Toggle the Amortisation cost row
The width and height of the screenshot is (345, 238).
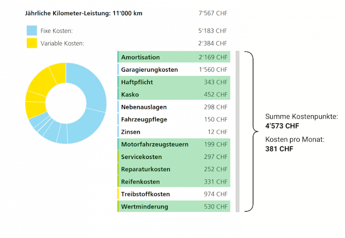pos(174,57)
